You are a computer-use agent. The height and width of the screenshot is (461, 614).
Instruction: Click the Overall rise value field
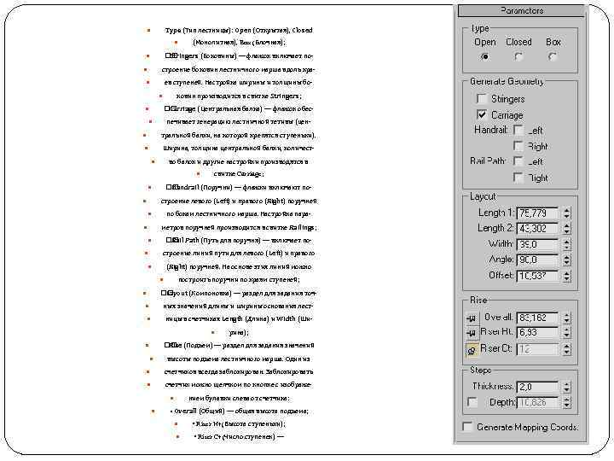pos(537,318)
